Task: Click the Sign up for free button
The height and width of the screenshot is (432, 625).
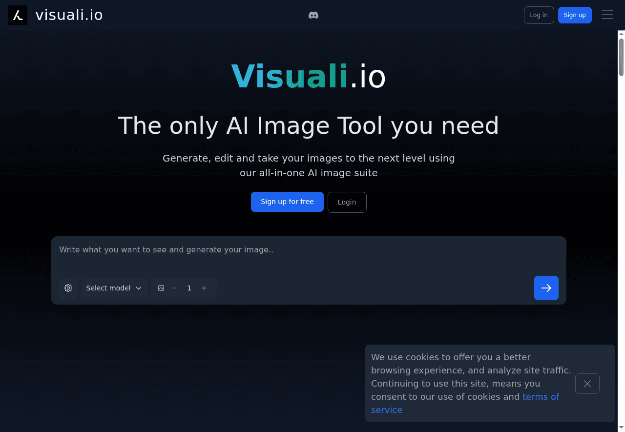Action: click(287, 202)
